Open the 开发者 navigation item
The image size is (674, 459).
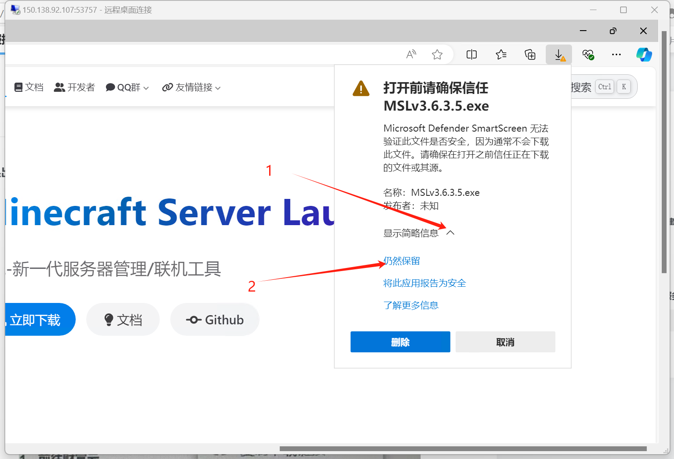[x=74, y=87]
